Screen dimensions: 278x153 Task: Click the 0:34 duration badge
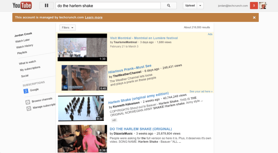(100, 119)
